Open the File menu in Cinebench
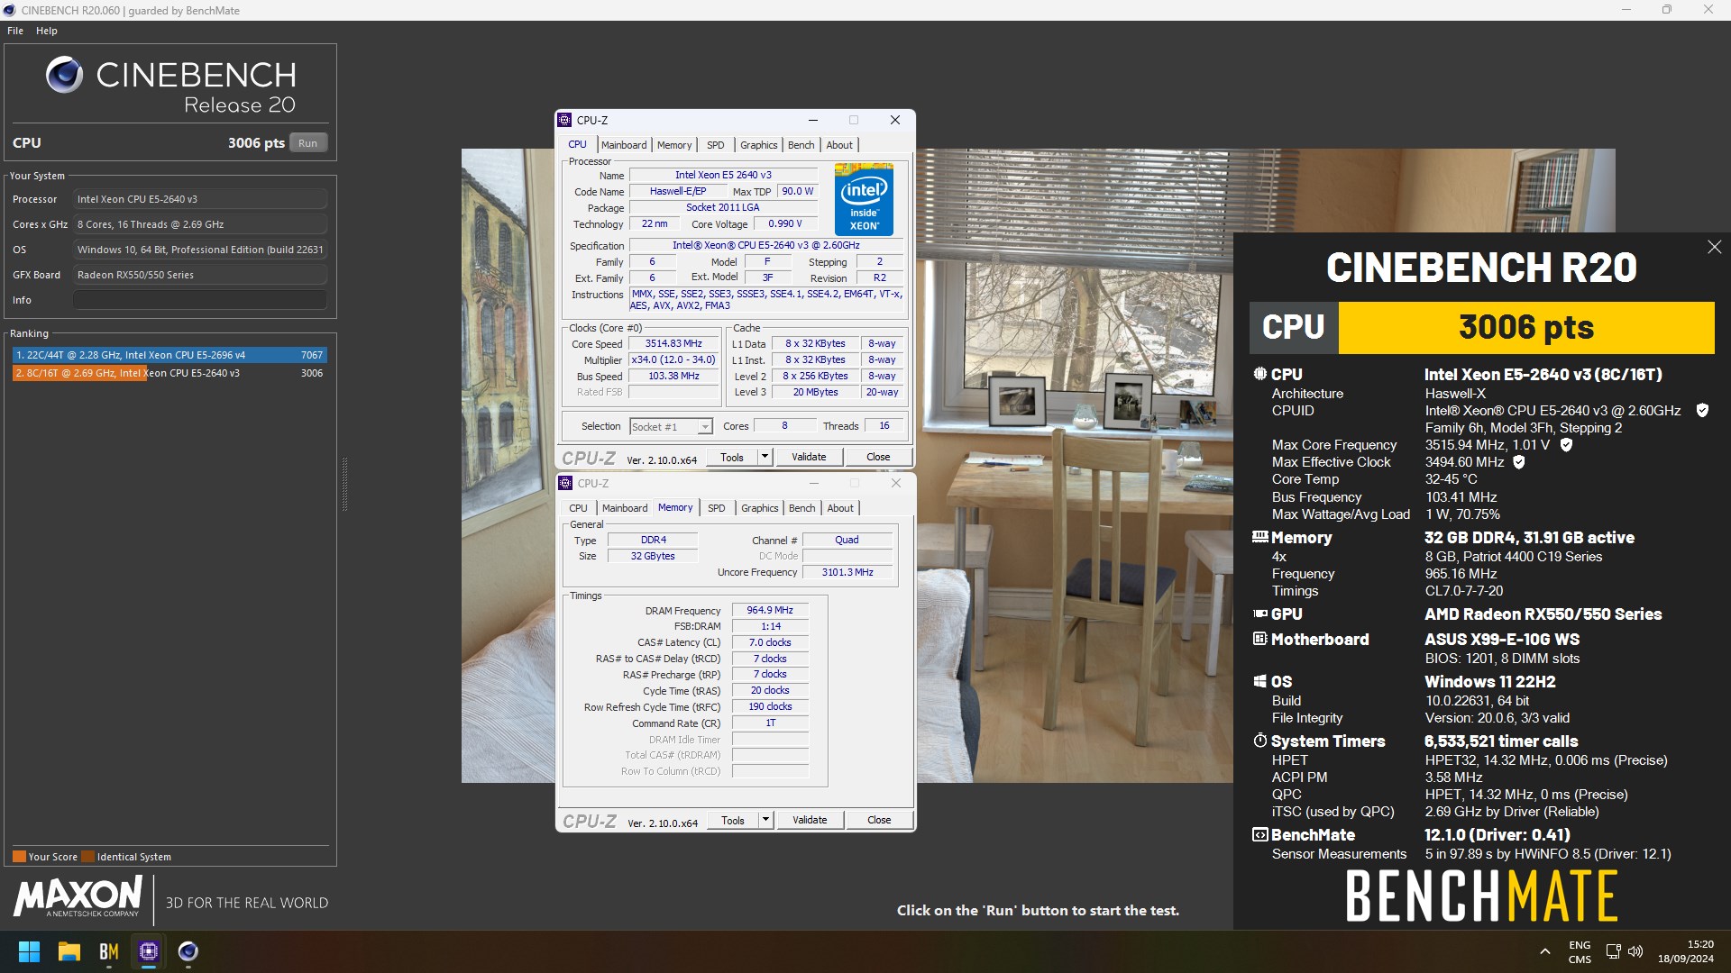 (x=15, y=31)
